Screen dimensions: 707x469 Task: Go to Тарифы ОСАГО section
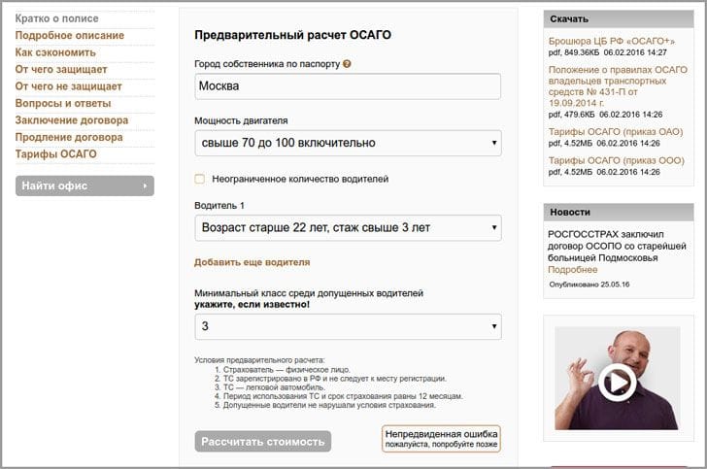(55, 154)
